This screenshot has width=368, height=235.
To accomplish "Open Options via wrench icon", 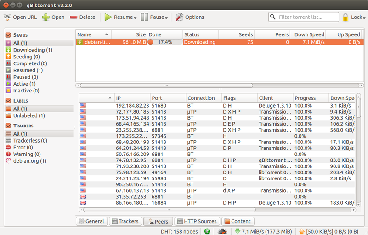I will click(x=179, y=17).
